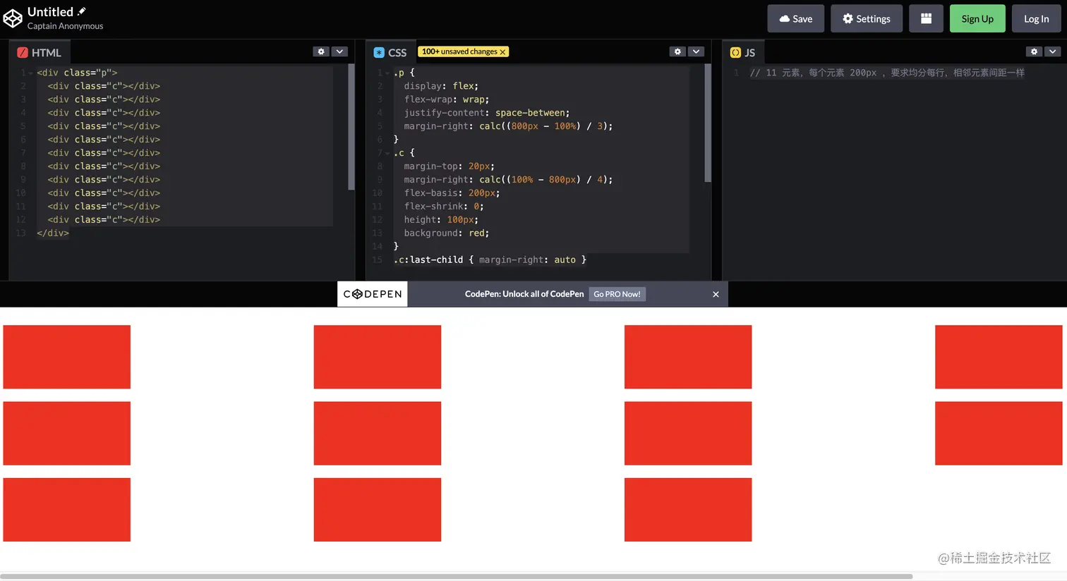Collapse the .p rule fold arrow
Viewport: 1067px width, 581px height.
click(x=387, y=73)
